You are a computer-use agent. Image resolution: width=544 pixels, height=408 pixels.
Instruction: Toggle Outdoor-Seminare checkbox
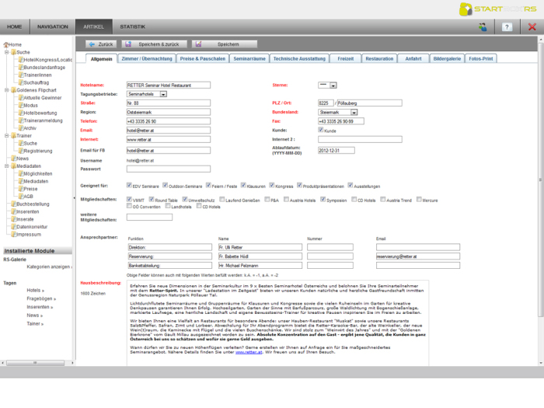[x=165, y=185]
